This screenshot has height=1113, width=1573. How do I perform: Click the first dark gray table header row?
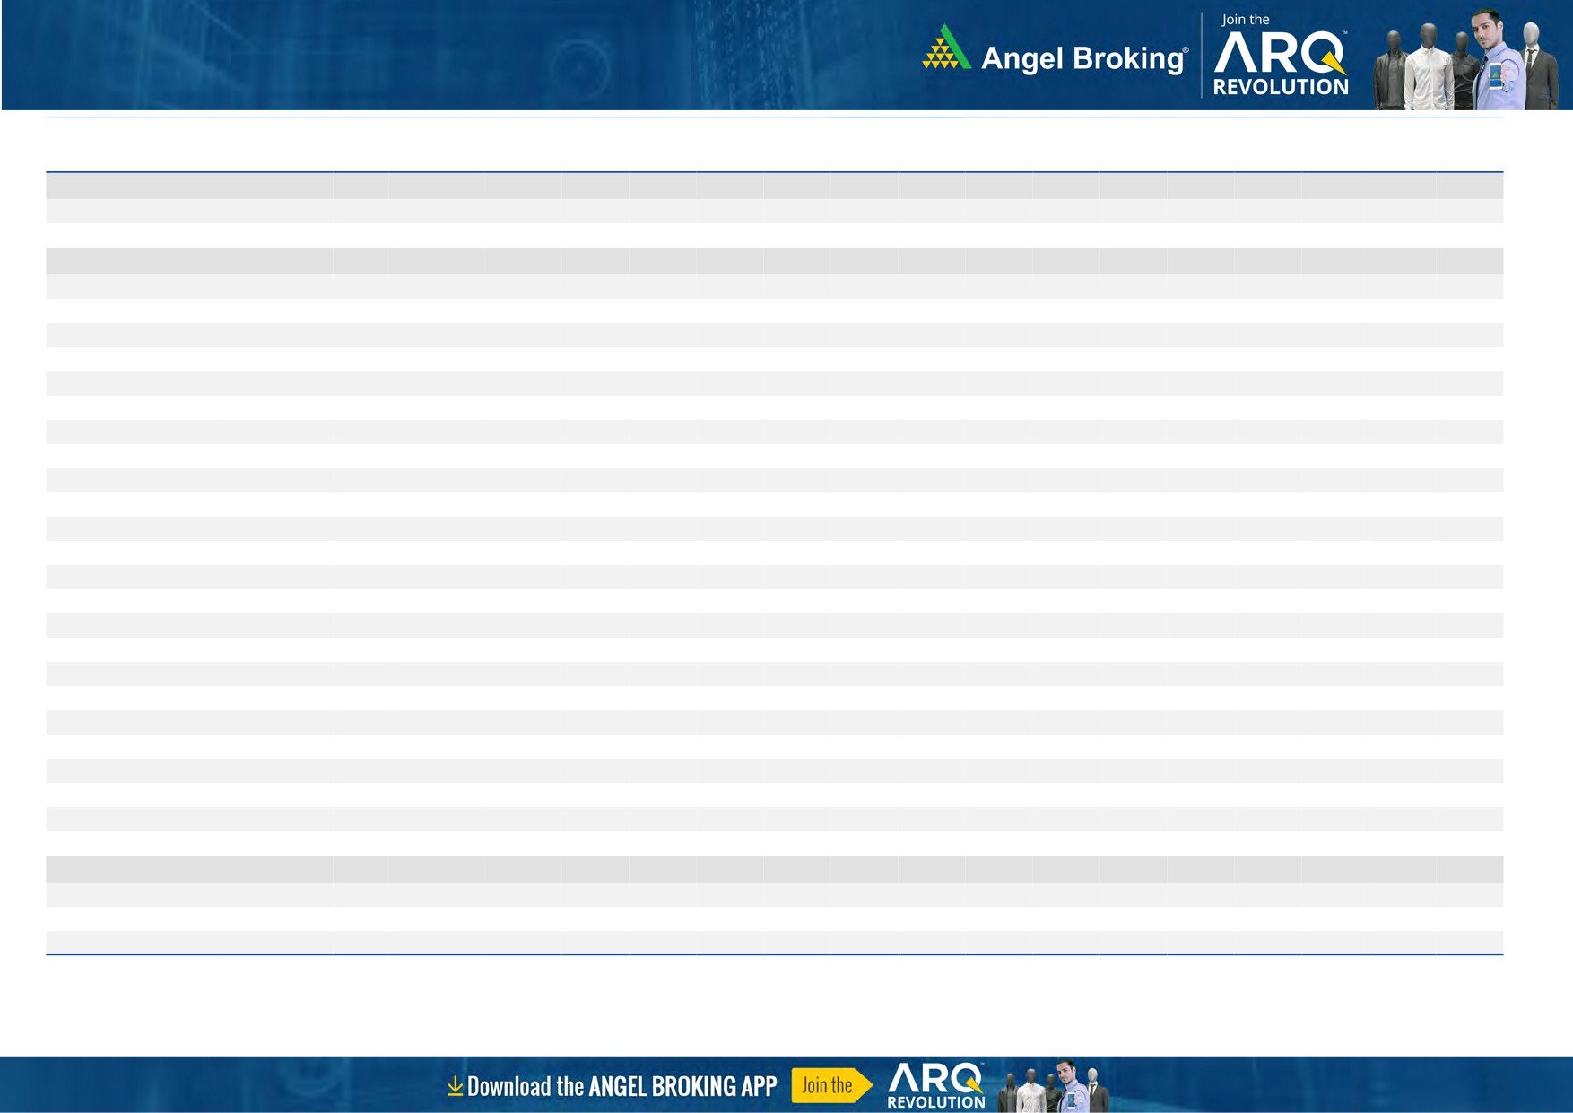click(x=774, y=186)
